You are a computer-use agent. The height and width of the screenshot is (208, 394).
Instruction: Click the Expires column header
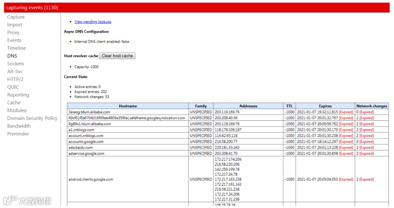tap(325, 106)
